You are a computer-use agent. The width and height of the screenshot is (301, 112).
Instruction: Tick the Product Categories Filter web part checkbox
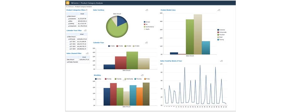click(87, 10)
